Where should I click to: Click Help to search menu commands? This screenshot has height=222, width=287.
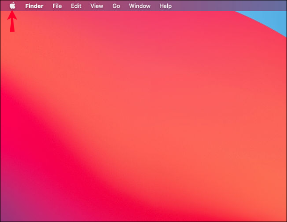[x=165, y=6]
